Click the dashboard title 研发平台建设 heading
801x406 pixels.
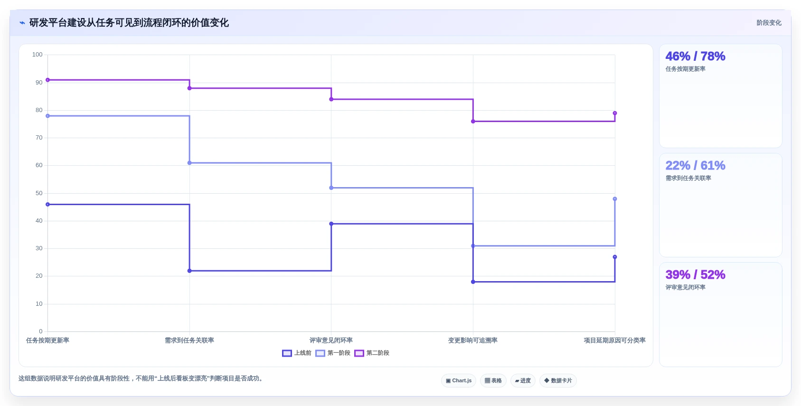coord(129,23)
